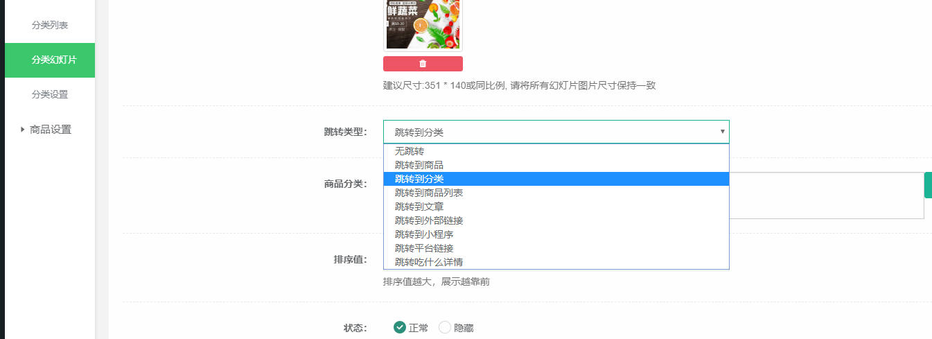932x339 pixels.
Task: Click the 商品分类 input box
Action: point(825,195)
